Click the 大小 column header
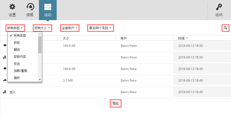This screenshot has height=117, width=231. [66, 38]
